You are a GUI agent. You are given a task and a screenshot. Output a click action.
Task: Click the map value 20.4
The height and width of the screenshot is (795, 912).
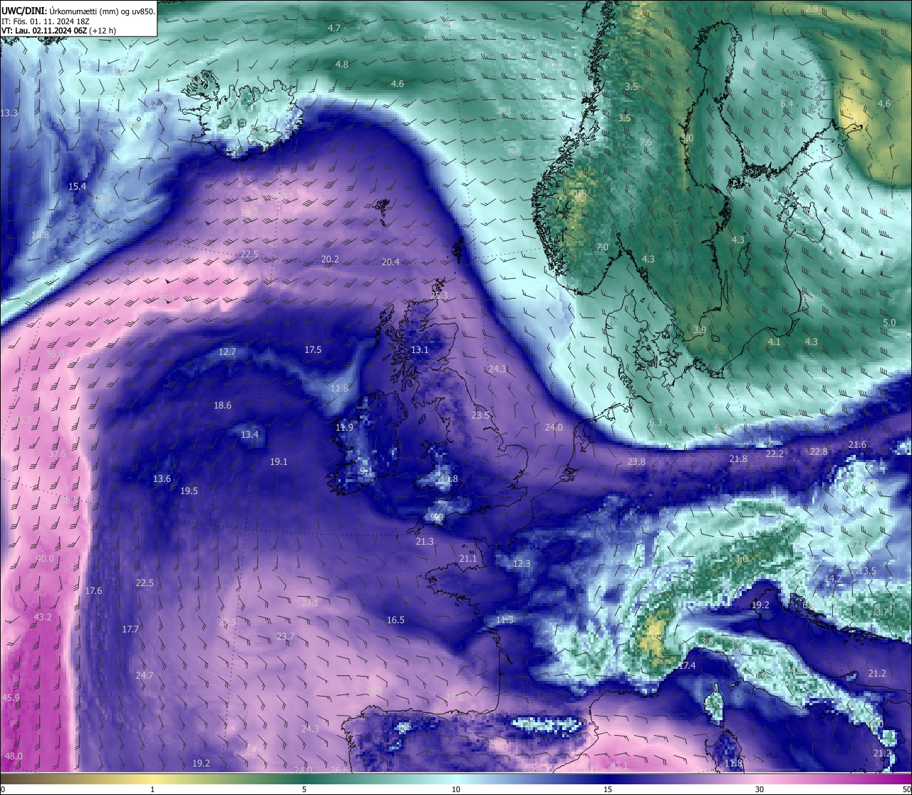click(390, 262)
